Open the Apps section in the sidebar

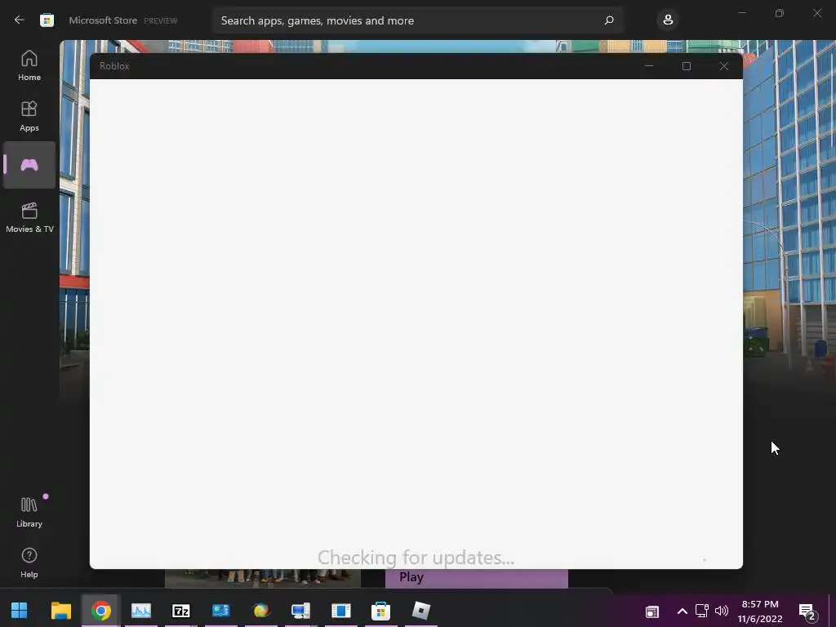click(29, 116)
